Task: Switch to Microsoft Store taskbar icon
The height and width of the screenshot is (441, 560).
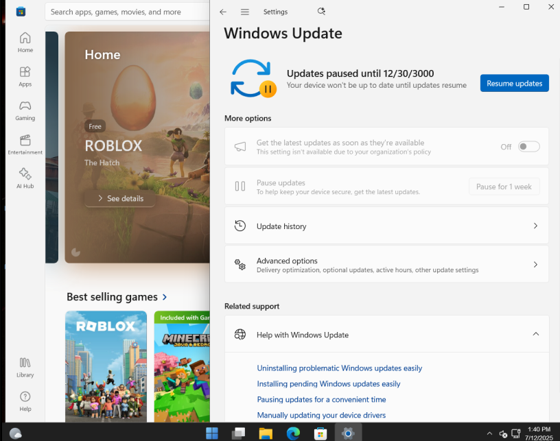Action: [x=320, y=433]
